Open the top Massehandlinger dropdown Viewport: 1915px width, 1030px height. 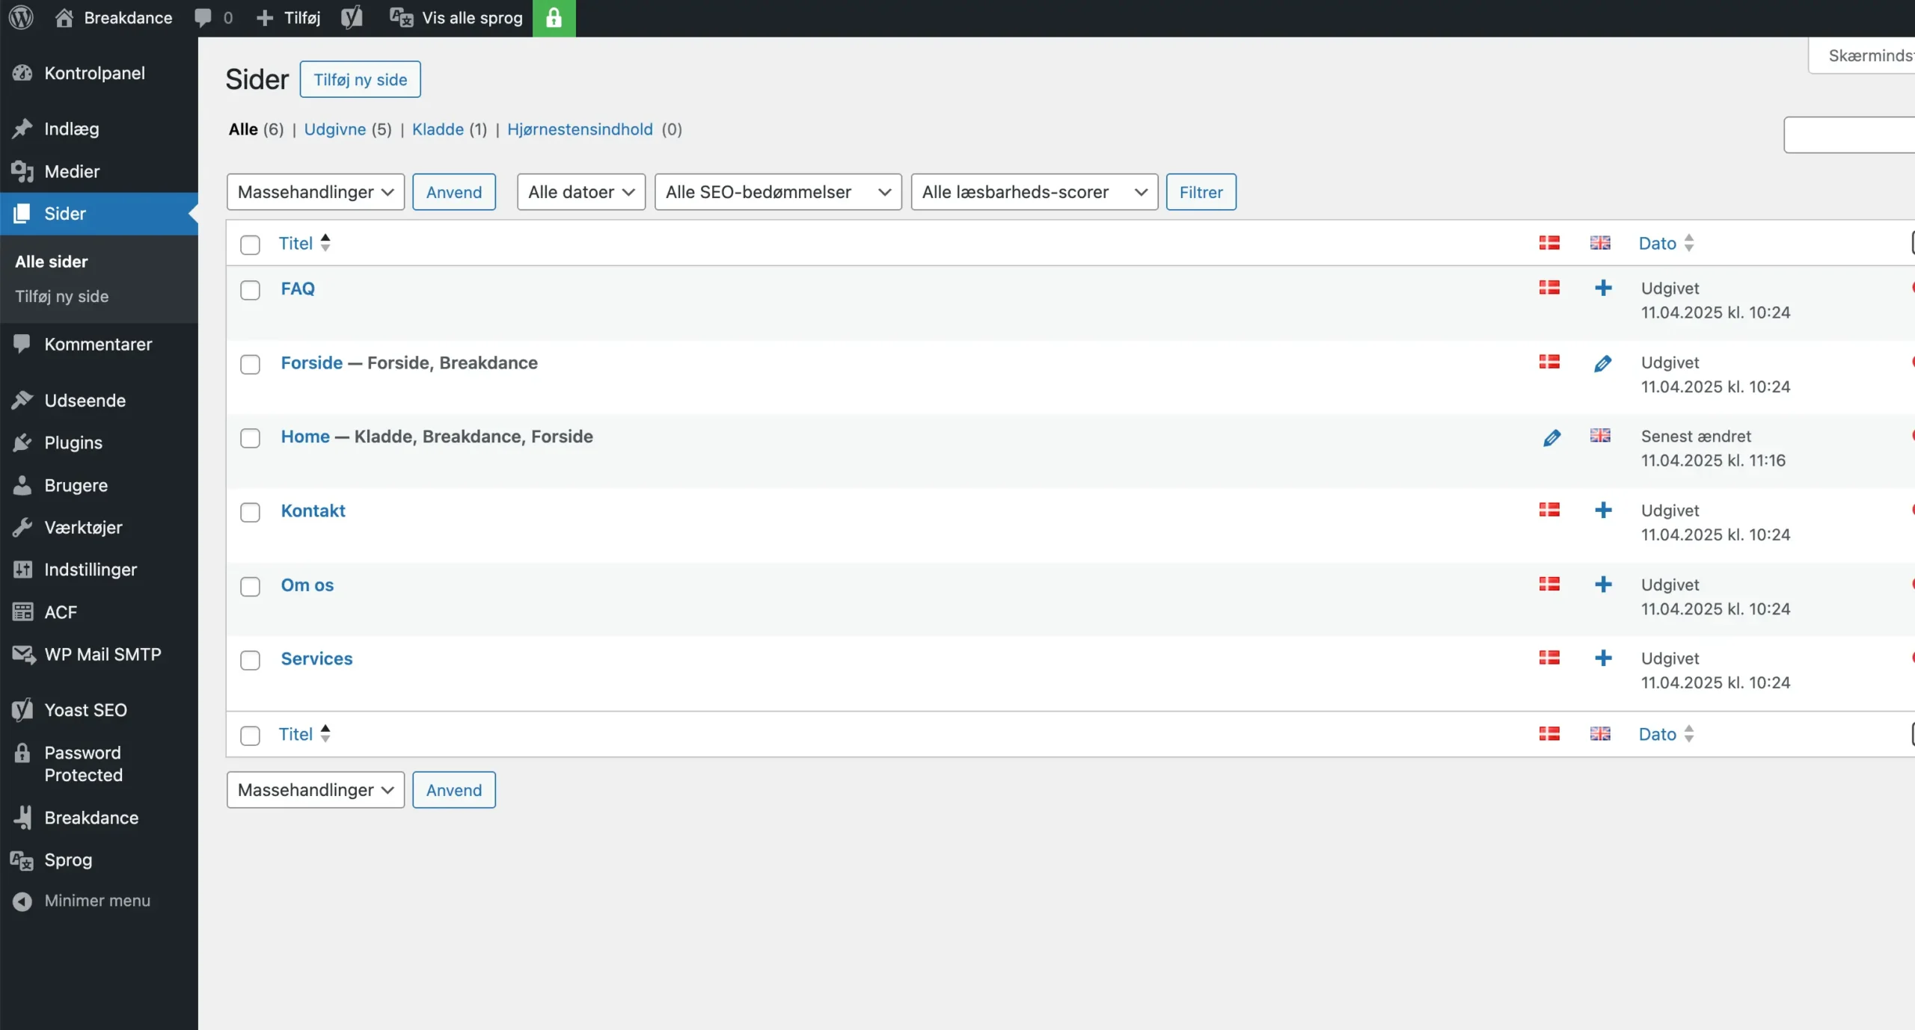click(315, 192)
